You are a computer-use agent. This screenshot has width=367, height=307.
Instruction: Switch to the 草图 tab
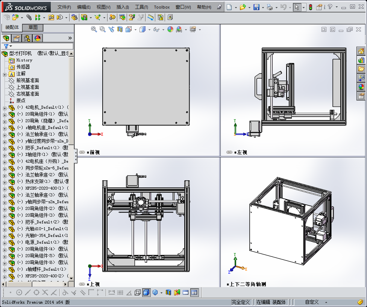33,27
